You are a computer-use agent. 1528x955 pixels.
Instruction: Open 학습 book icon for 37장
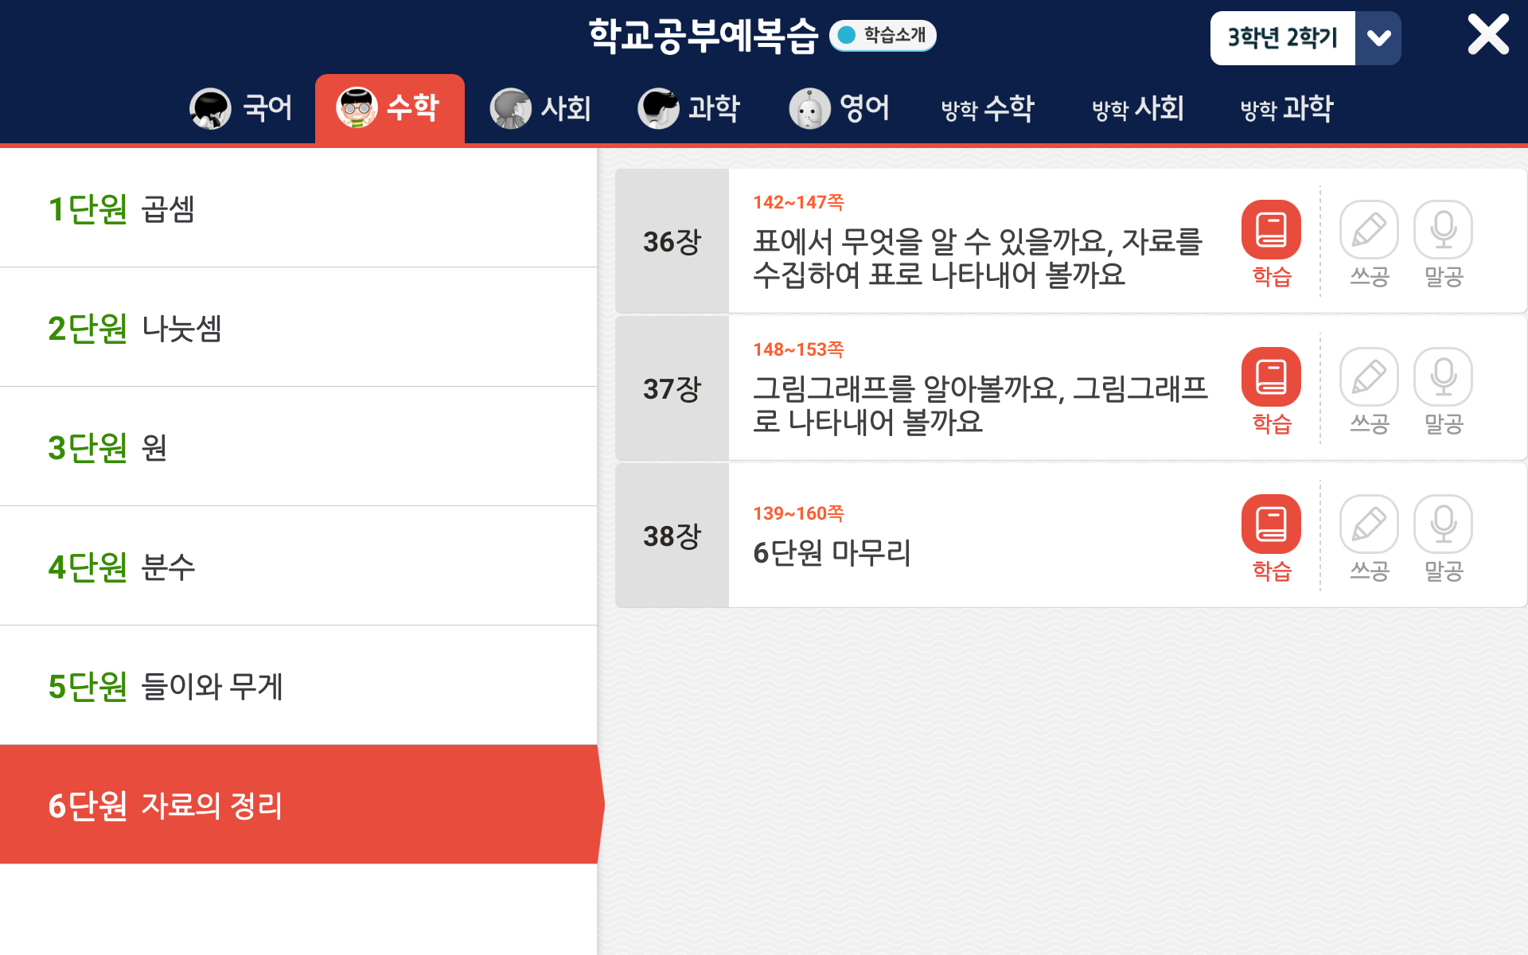(1271, 377)
